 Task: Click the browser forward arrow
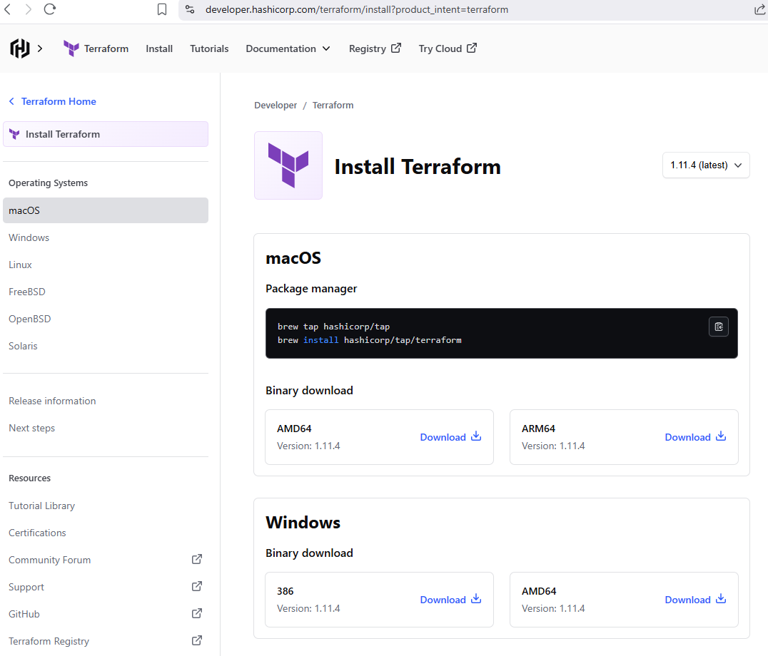(x=29, y=9)
